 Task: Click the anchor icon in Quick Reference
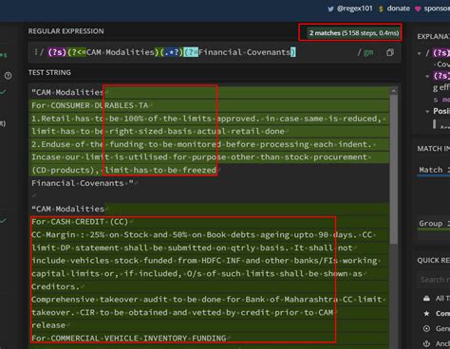click(x=426, y=343)
